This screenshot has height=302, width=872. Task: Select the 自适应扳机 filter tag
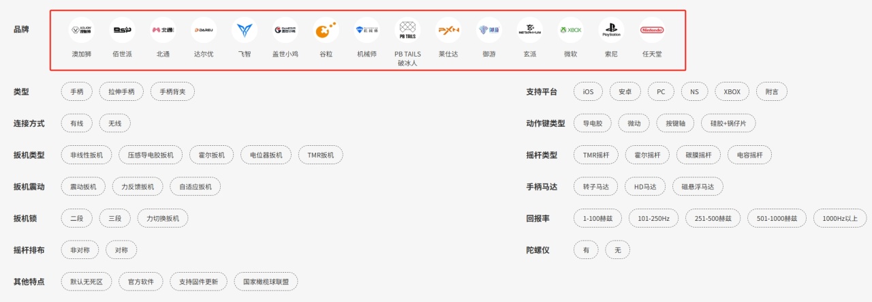coord(196,187)
